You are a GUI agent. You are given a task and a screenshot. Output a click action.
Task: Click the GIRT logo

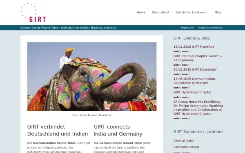coord(33,13)
